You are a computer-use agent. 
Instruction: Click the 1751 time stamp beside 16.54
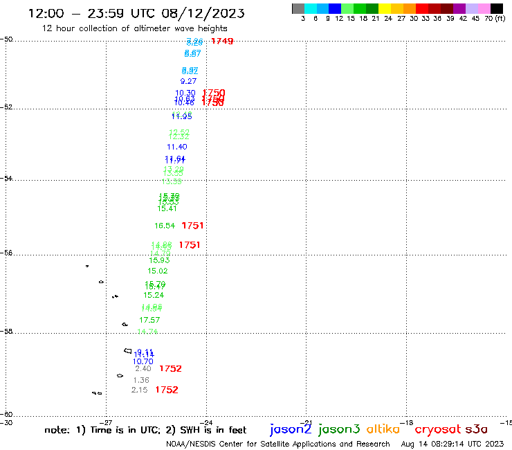192,226
